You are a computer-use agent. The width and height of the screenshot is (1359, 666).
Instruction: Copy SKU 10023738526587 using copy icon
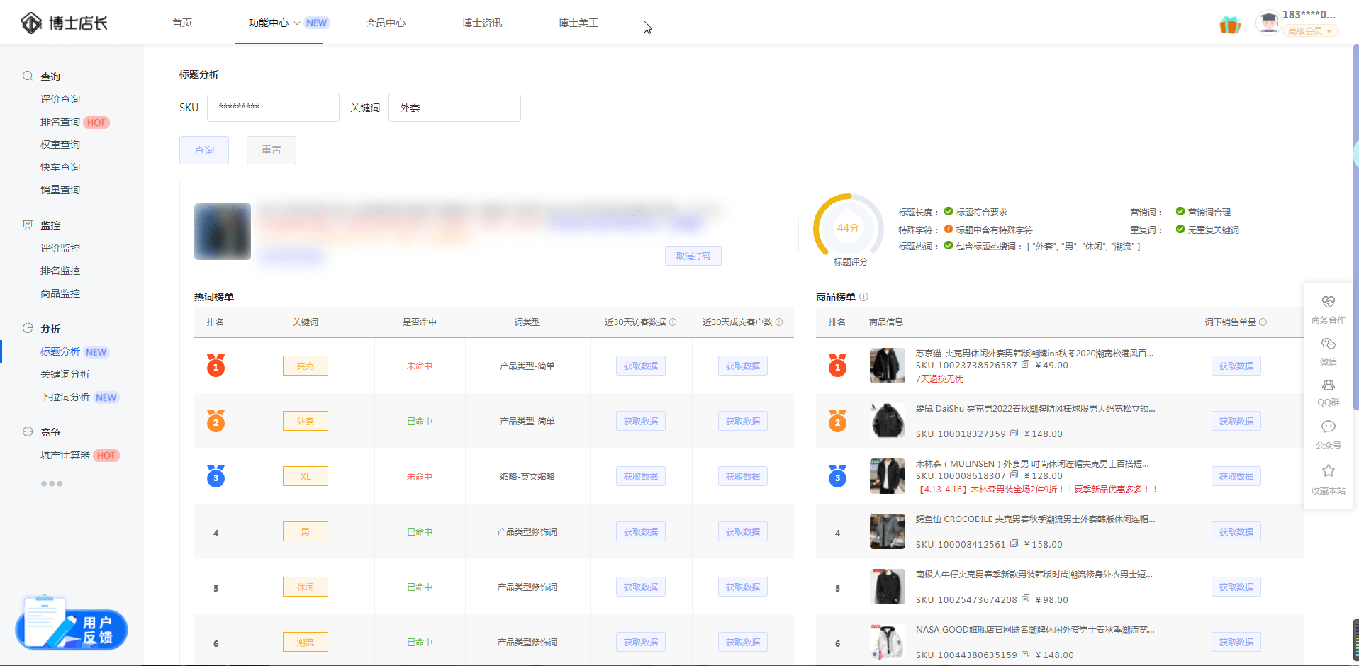coord(1025,365)
